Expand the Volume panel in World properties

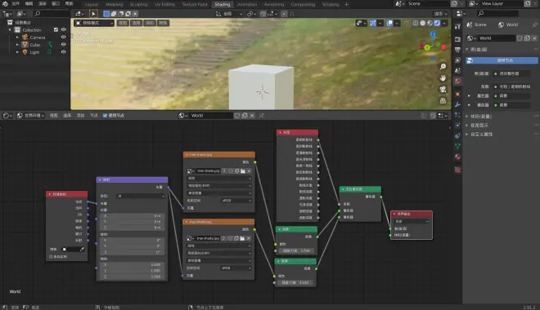pos(481,117)
